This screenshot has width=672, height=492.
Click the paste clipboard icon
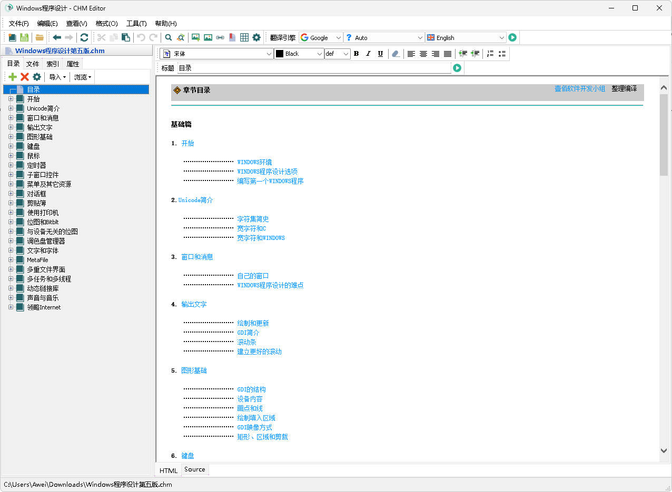[126, 37]
